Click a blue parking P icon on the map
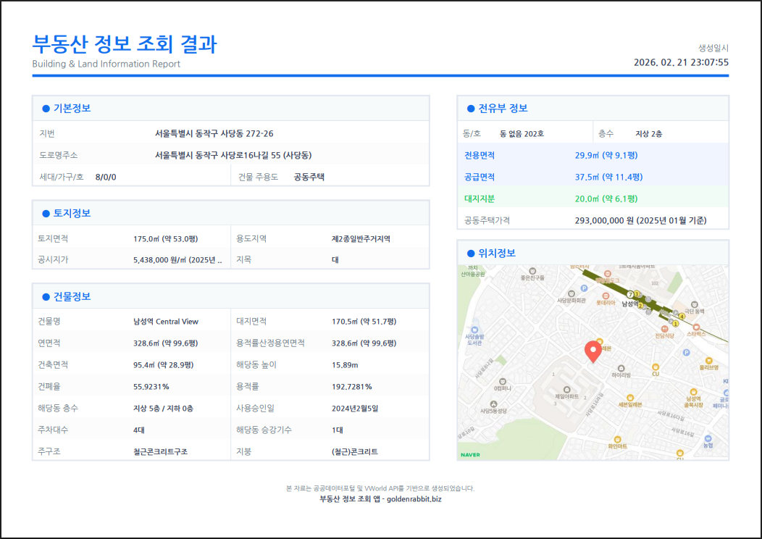Screen dimensions: 762x539 click(x=583, y=288)
